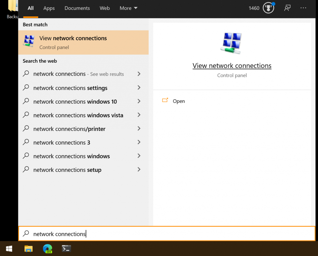Open the terminal app on the taskbar
This screenshot has width=318, height=256.
pyautogui.click(x=66, y=249)
